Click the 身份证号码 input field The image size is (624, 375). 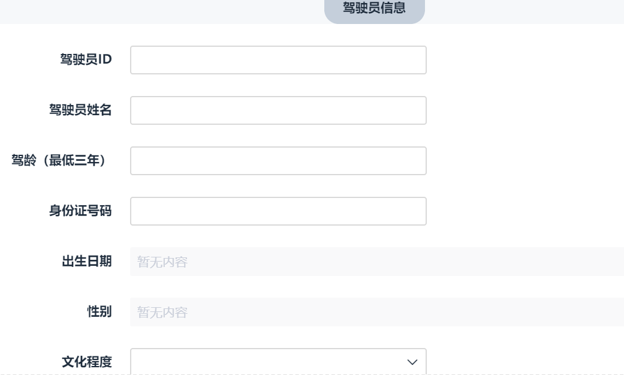(278, 211)
